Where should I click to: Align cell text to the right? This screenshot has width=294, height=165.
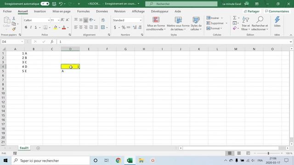(86, 27)
